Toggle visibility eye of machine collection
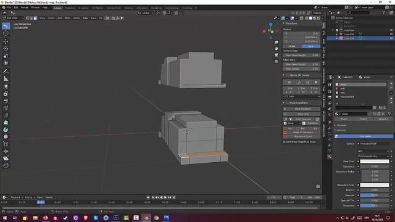This screenshot has width=395, height=222. (x=391, y=30)
